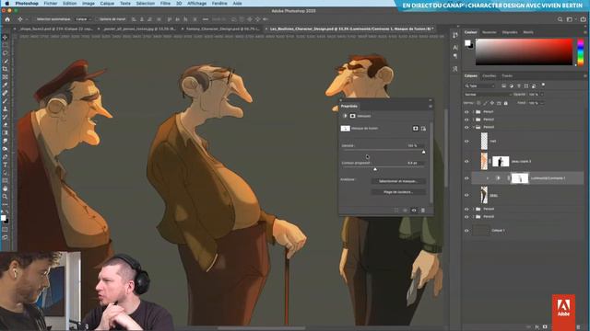Select the Eyedropper tool
590x331 pixels.
(x=5, y=85)
